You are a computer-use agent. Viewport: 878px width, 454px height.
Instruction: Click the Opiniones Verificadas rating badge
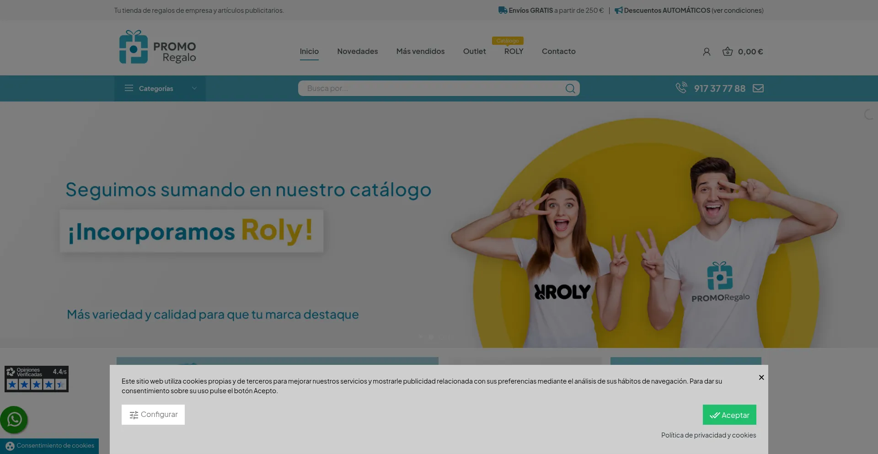pos(37,379)
